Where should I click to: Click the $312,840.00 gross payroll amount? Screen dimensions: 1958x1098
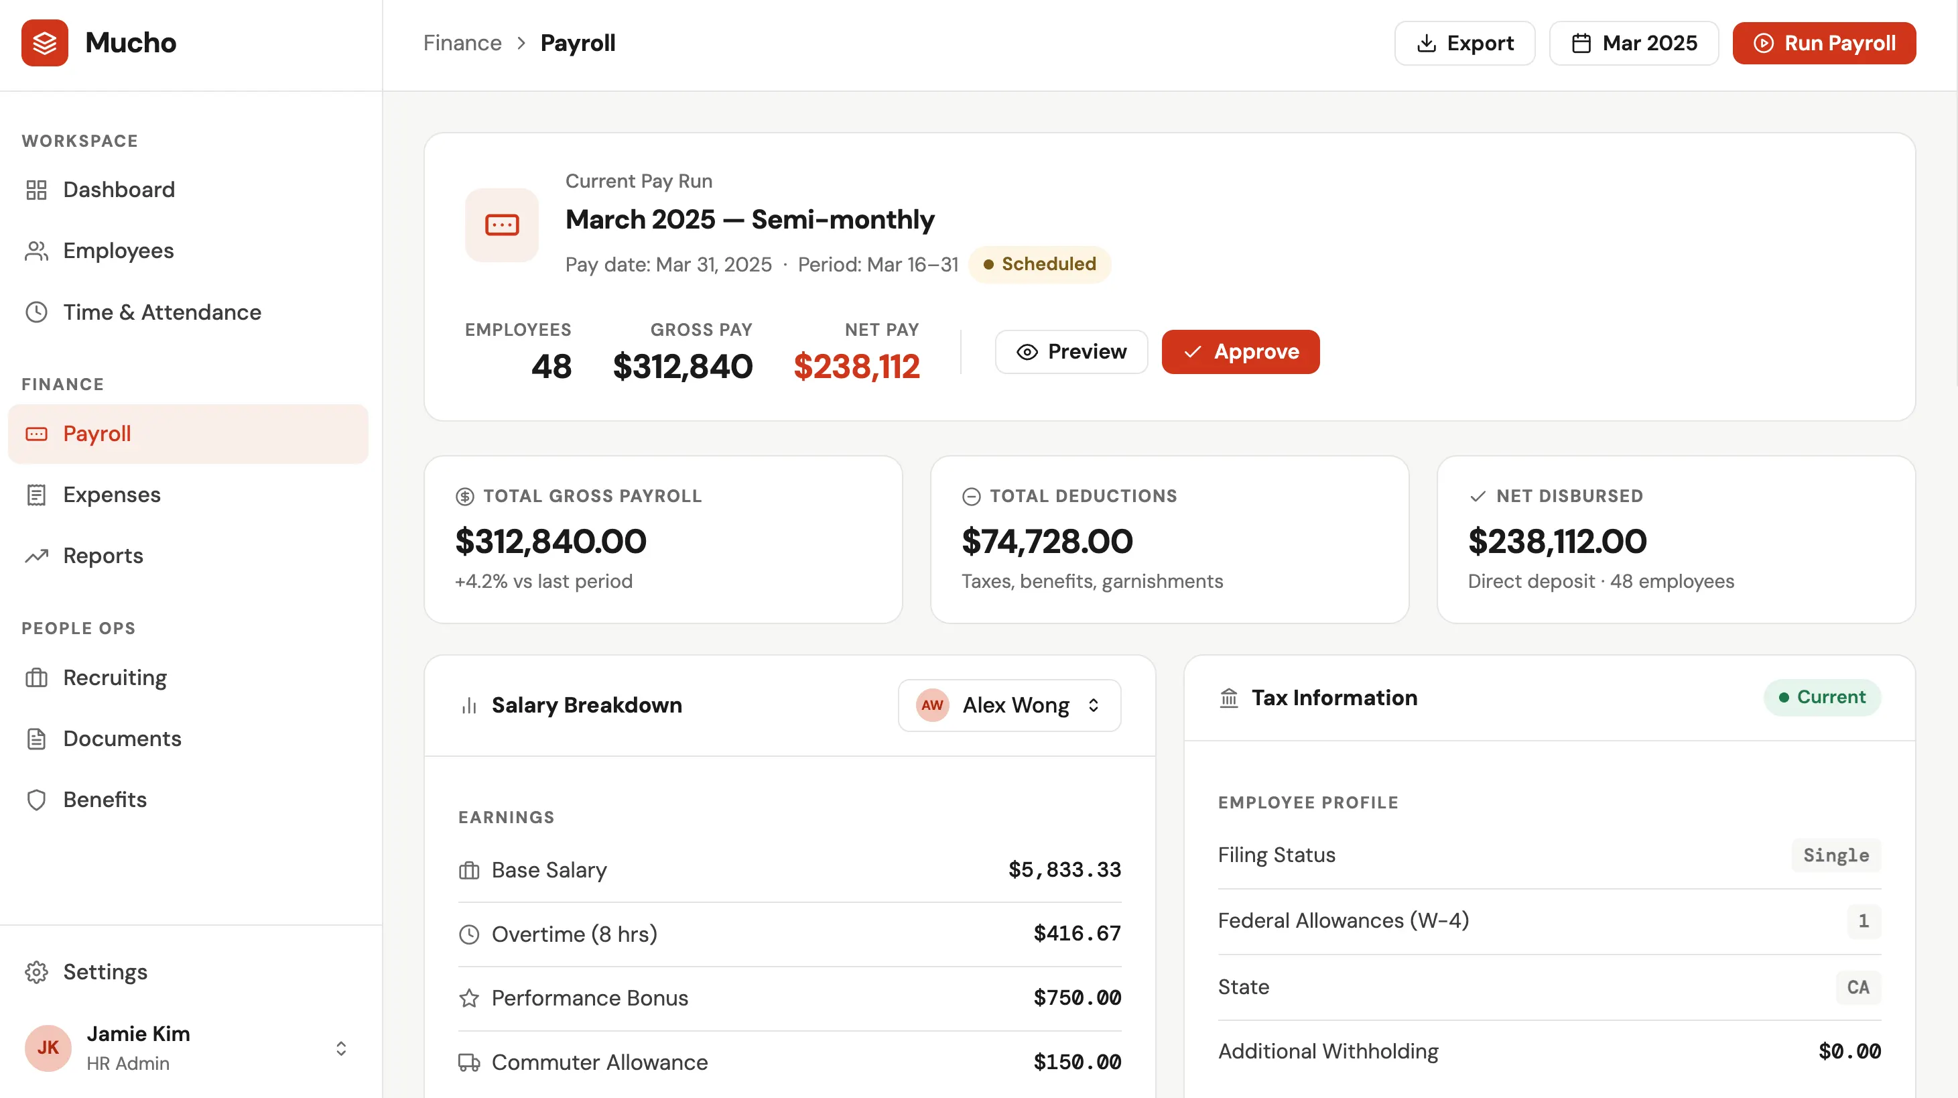pyautogui.click(x=550, y=542)
